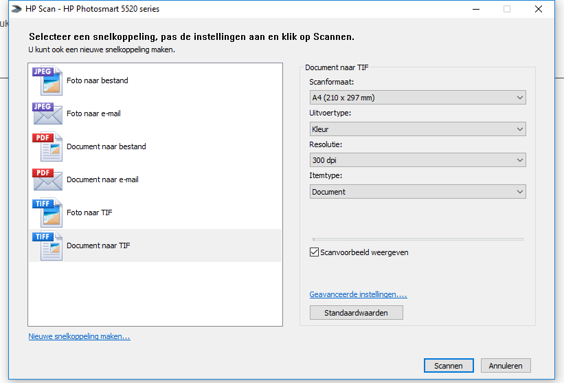This screenshot has width=564, height=383.
Task: Click Nieuwe snelkoppeling maken link
Action: pos(79,336)
